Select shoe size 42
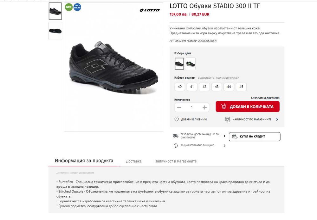Screen dimensions: 317x220 point(204,87)
